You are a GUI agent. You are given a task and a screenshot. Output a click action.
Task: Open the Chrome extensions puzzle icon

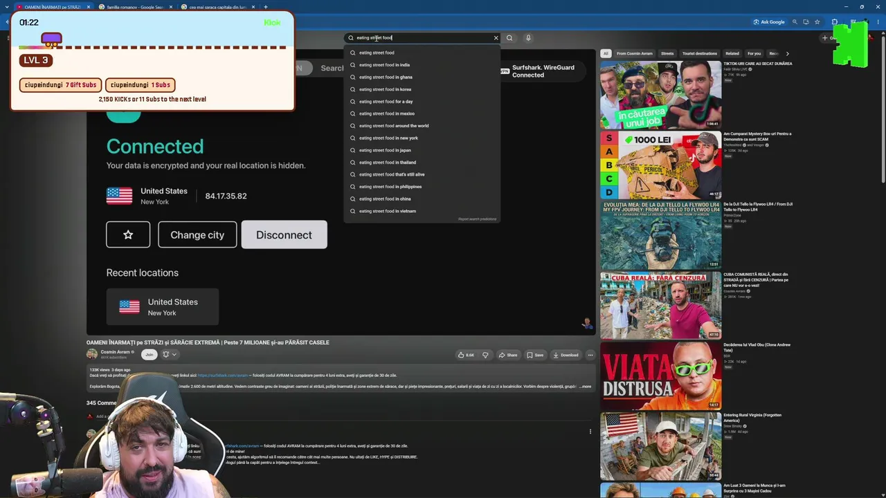(834, 22)
